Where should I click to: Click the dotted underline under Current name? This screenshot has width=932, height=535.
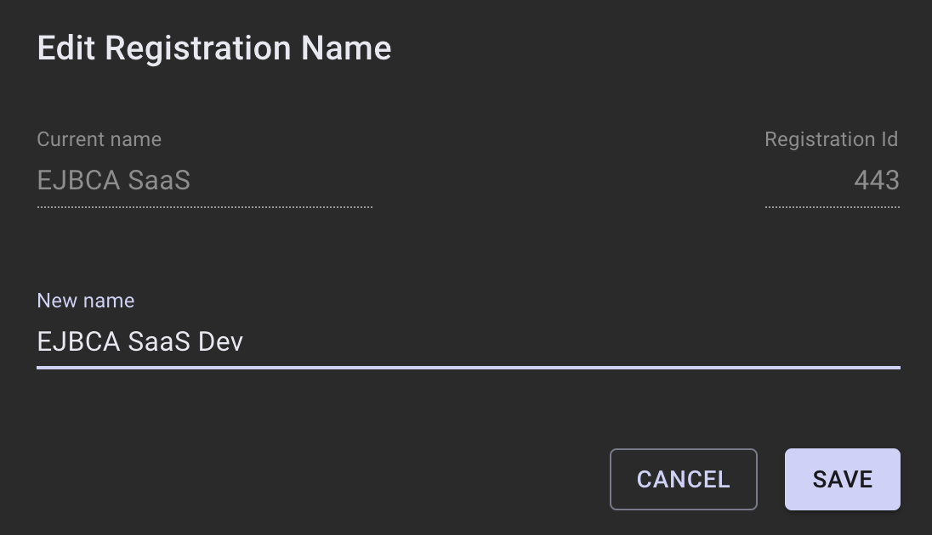tap(204, 206)
